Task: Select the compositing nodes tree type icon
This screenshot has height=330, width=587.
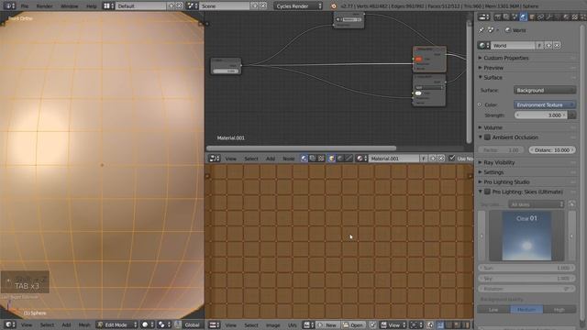Action: (313, 159)
